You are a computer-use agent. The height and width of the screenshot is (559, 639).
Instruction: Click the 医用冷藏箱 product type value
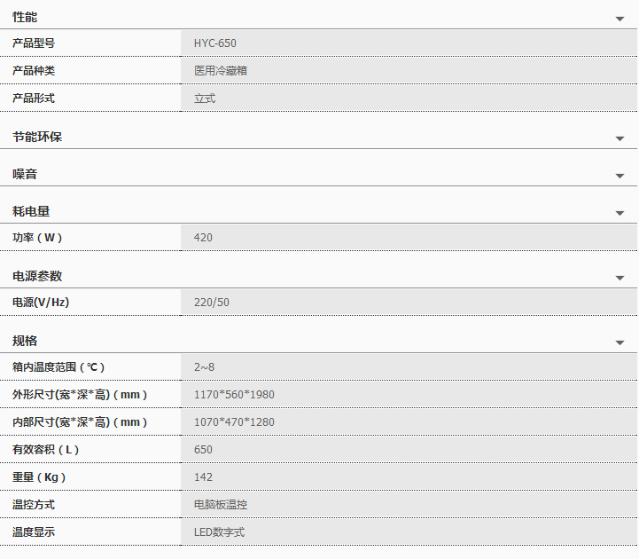[x=221, y=71]
